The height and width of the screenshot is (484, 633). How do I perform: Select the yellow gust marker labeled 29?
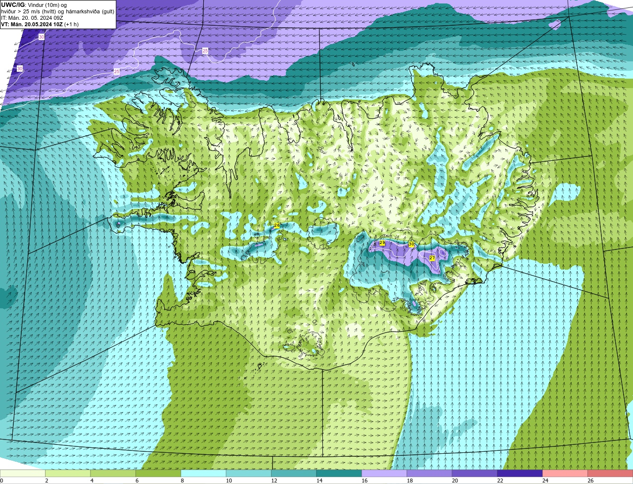tap(382, 243)
